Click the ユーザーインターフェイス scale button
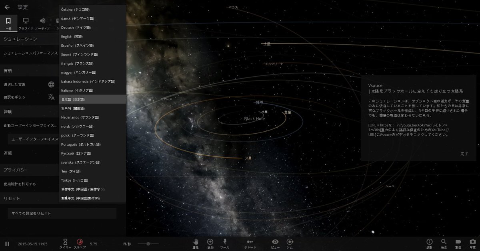Screen dimensions: 480x251 click(34, 139)
